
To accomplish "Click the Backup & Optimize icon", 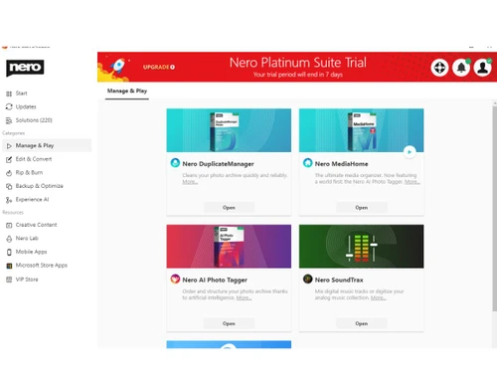I will (9, 186).
